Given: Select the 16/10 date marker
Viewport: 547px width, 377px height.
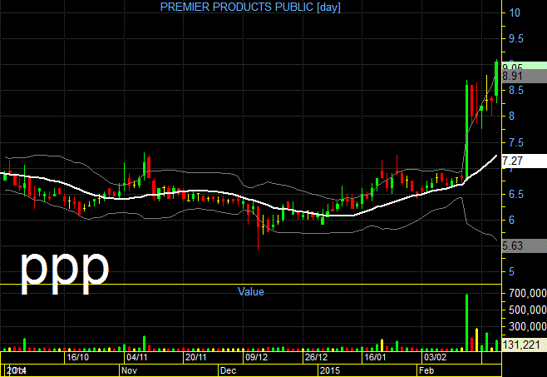Looking at the screenshot, I should 78,357.
